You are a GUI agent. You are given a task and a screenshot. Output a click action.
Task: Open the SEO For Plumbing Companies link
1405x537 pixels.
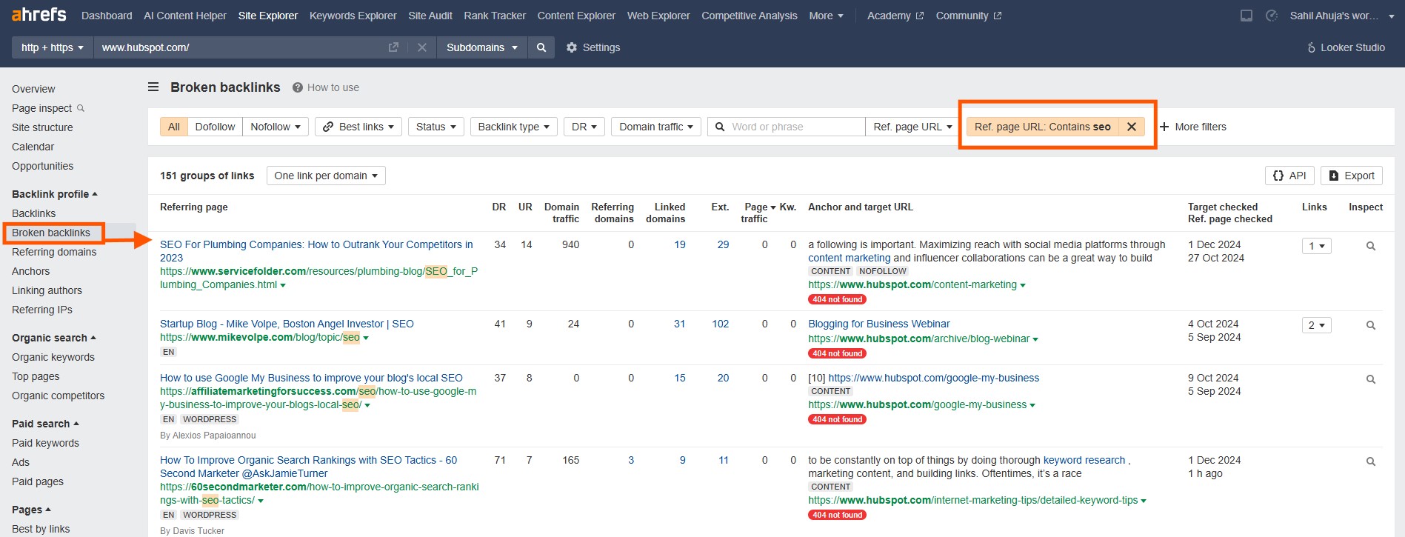[316, 251]
